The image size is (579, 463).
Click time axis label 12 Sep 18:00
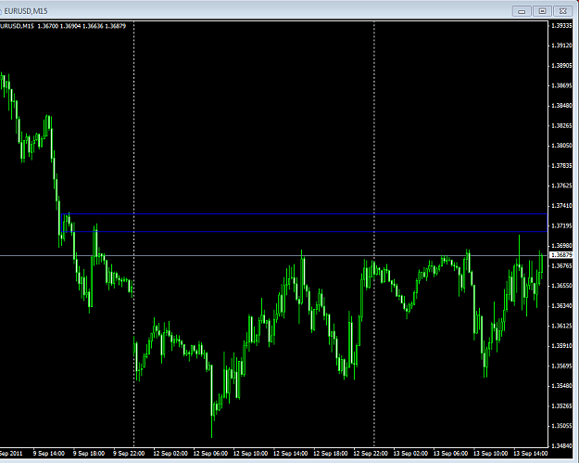331,453
